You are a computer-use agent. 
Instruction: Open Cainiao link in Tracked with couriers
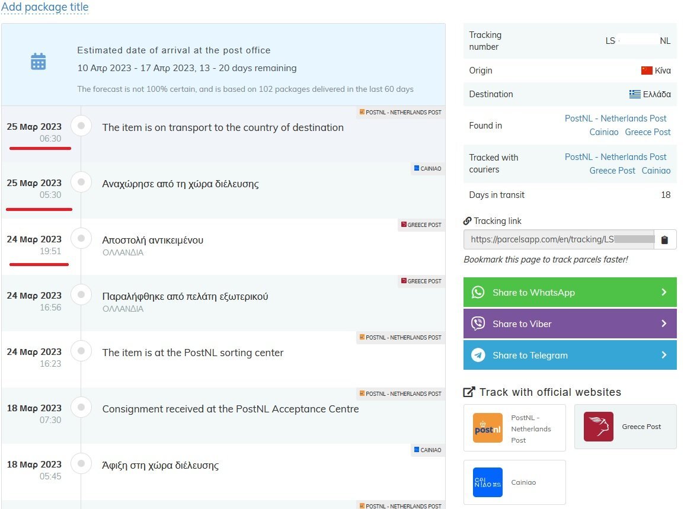coord(656,171)
